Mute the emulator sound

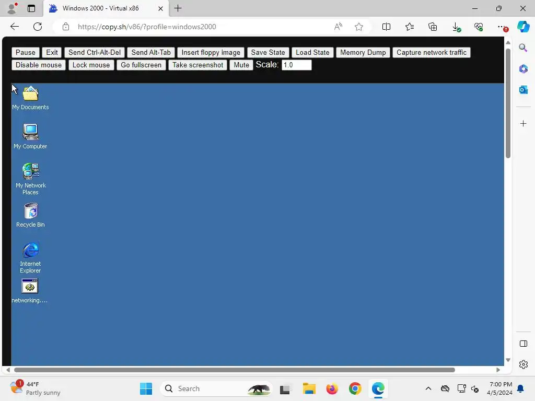[x=241, y=65]
